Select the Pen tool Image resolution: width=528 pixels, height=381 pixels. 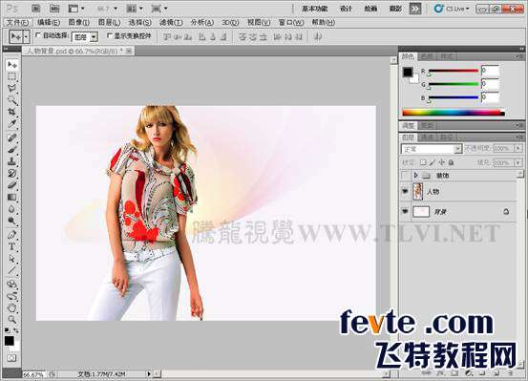(12, 235)
